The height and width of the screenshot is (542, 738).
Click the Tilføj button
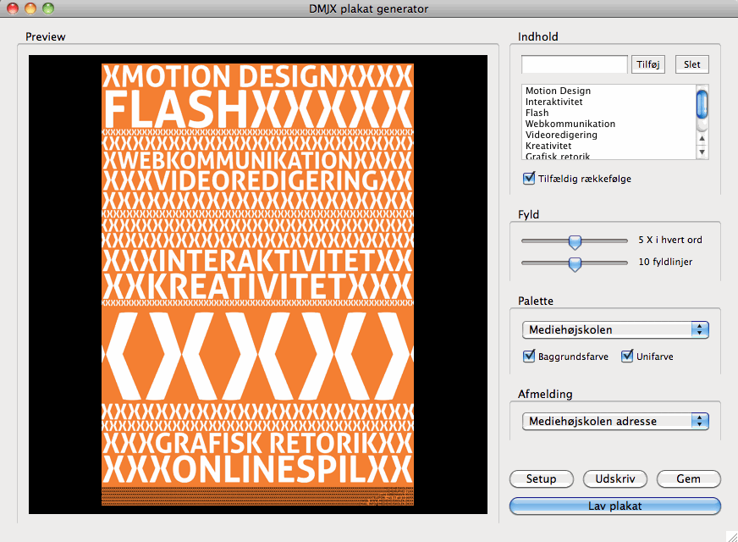[648, 64]
